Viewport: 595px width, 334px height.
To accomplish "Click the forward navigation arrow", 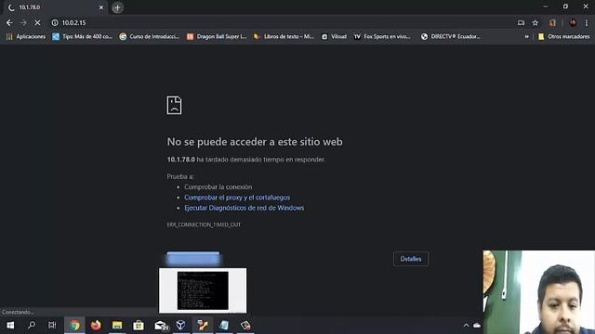I will click(x=23, y=22).
